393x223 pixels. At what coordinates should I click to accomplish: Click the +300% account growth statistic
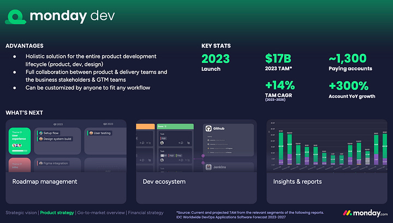coord(352,89)
